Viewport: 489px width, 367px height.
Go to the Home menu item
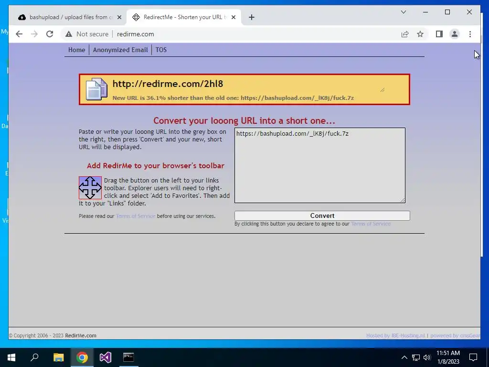pyautogui.click(x=77, y=50)
